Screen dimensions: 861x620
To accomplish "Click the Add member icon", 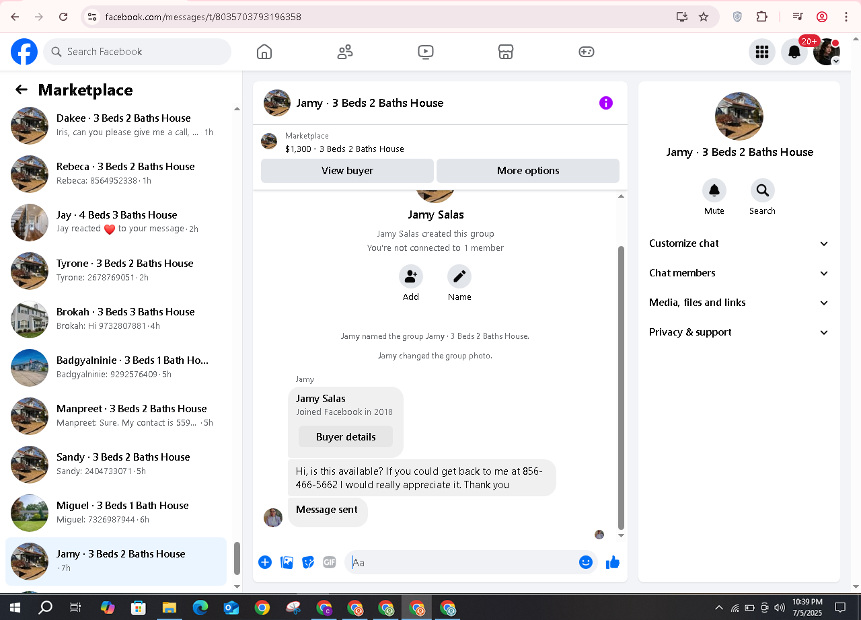I will pyautogui.click(x=411, y=276).
